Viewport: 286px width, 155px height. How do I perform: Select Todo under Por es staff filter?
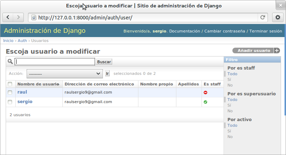pos(232,74)
